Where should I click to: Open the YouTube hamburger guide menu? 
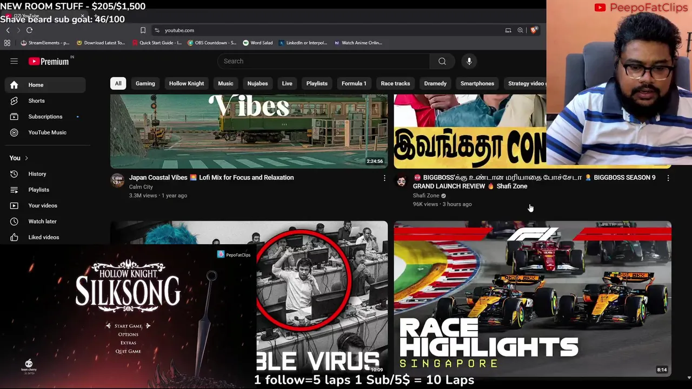[14, 61]
